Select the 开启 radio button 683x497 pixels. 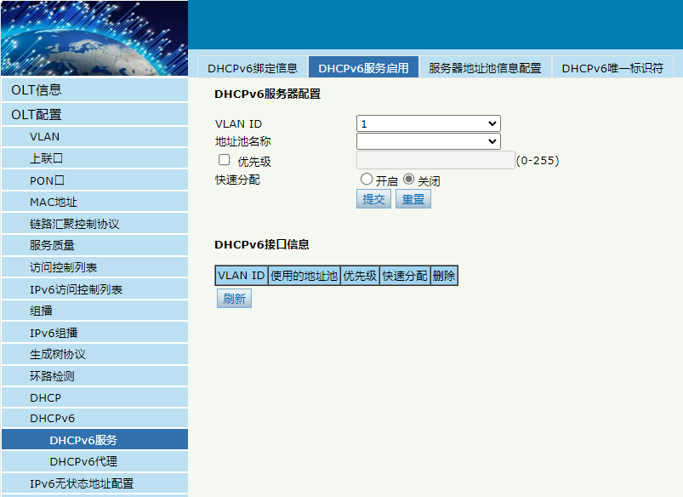coord(367,180)
